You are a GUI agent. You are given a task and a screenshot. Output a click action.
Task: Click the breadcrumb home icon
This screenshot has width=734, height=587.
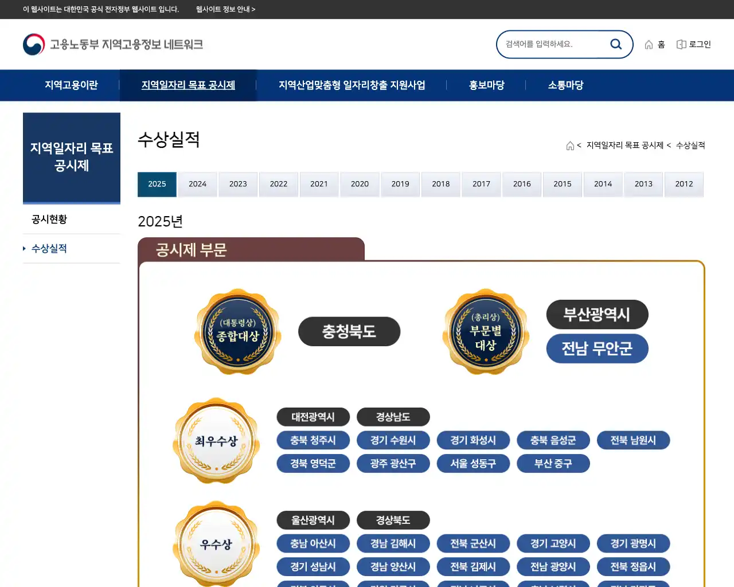570,145
